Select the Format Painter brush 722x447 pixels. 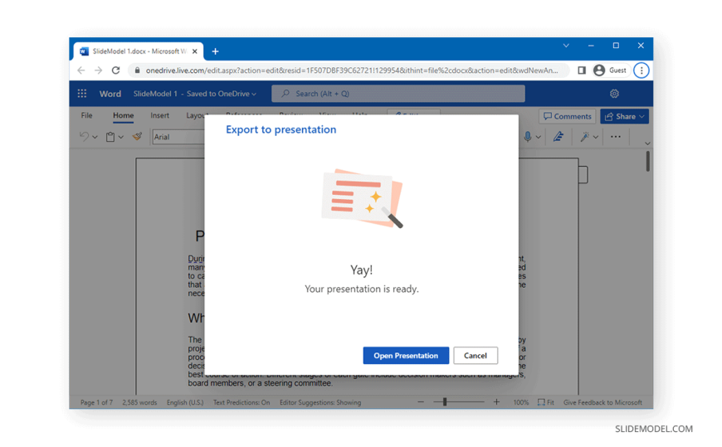coord(137,136)
